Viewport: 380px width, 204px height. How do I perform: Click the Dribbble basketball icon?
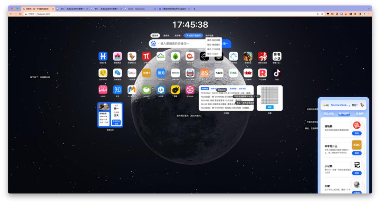coord(190,90)
